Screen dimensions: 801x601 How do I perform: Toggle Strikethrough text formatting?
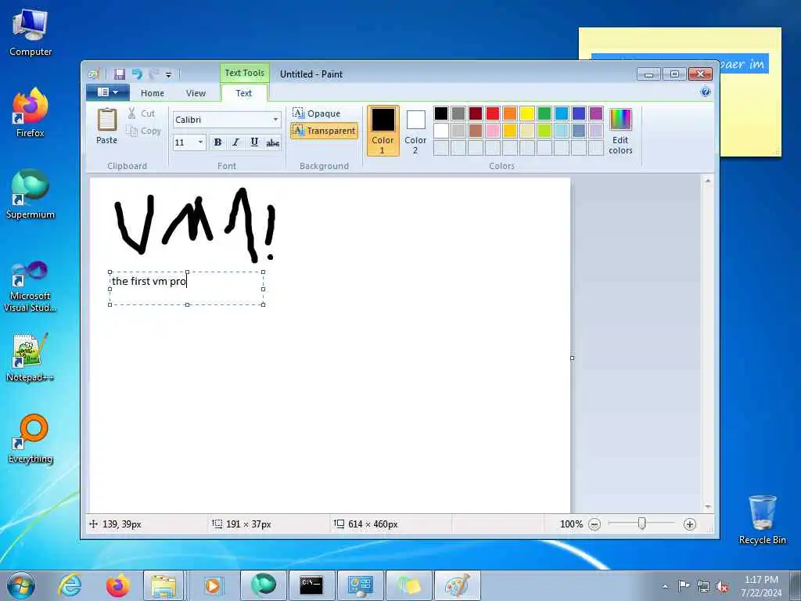coord(273,142)
